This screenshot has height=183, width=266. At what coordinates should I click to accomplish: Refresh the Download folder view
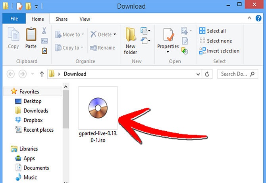pyautogui.click(x=207, y=74)
